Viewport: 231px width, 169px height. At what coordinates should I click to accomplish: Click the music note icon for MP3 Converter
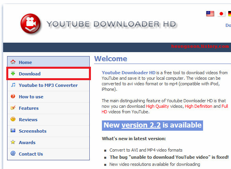coord(13,85)
